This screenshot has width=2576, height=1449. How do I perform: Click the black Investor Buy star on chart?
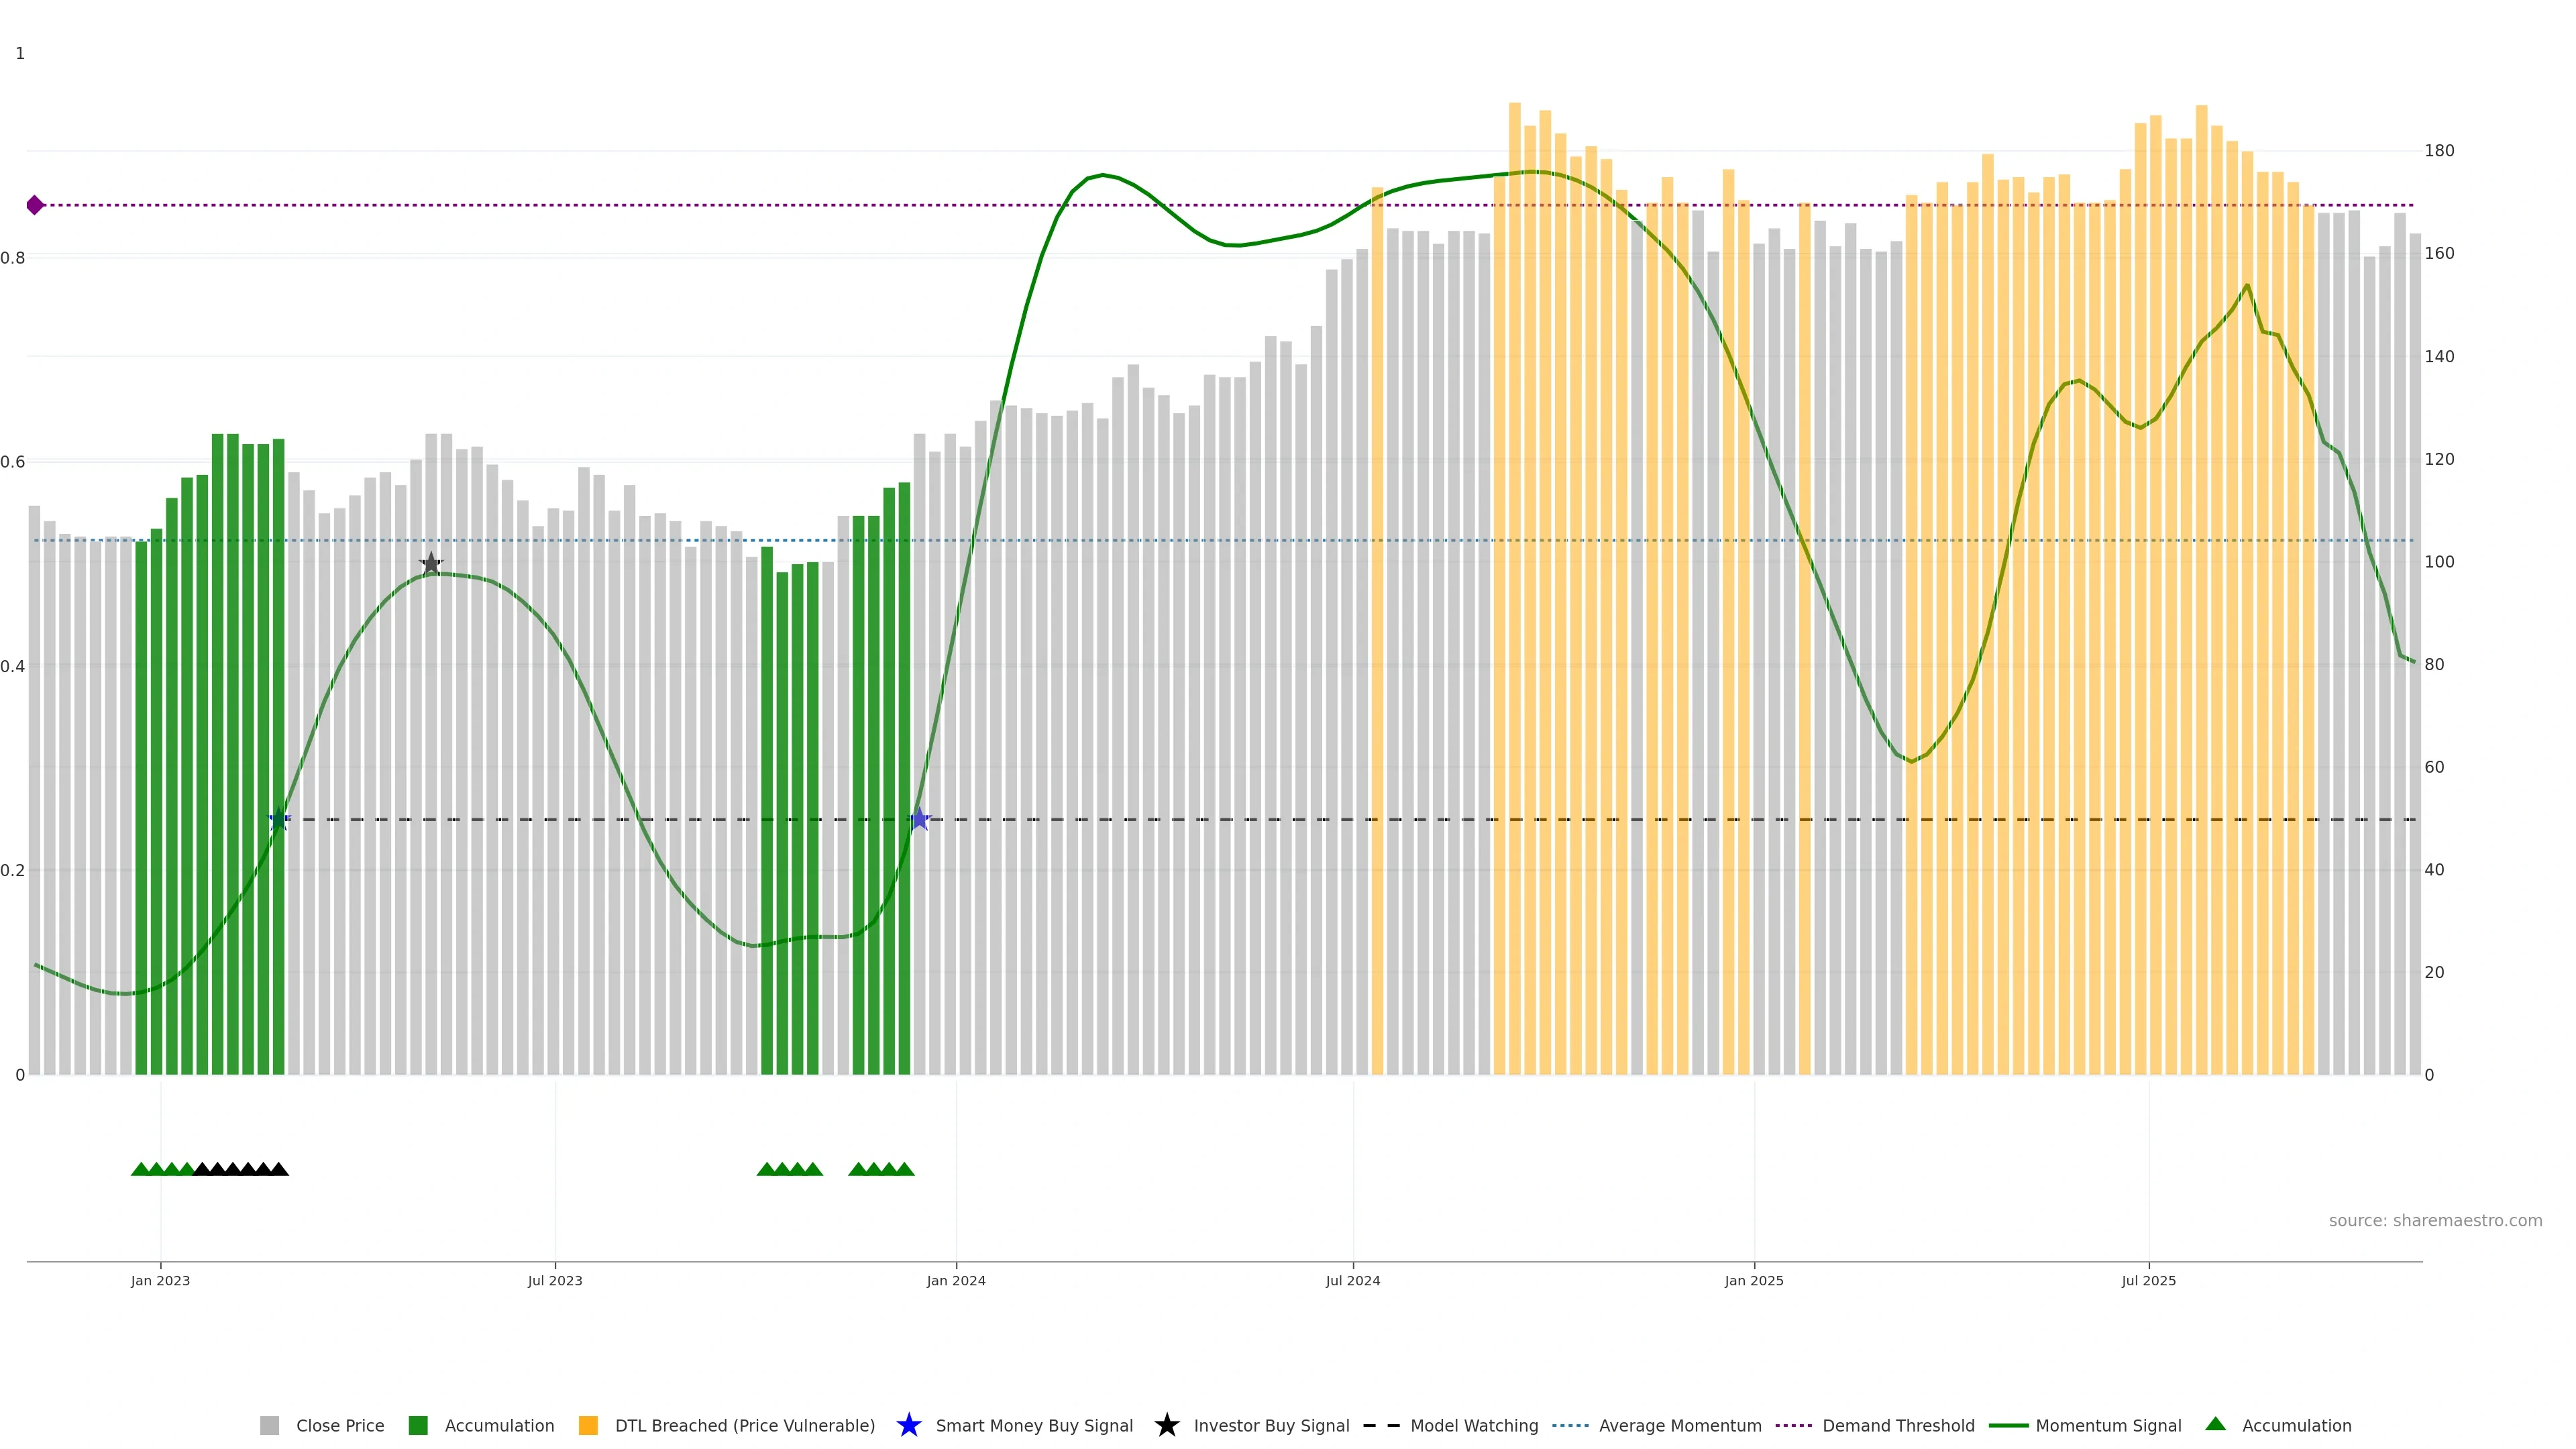pos(431,563)
